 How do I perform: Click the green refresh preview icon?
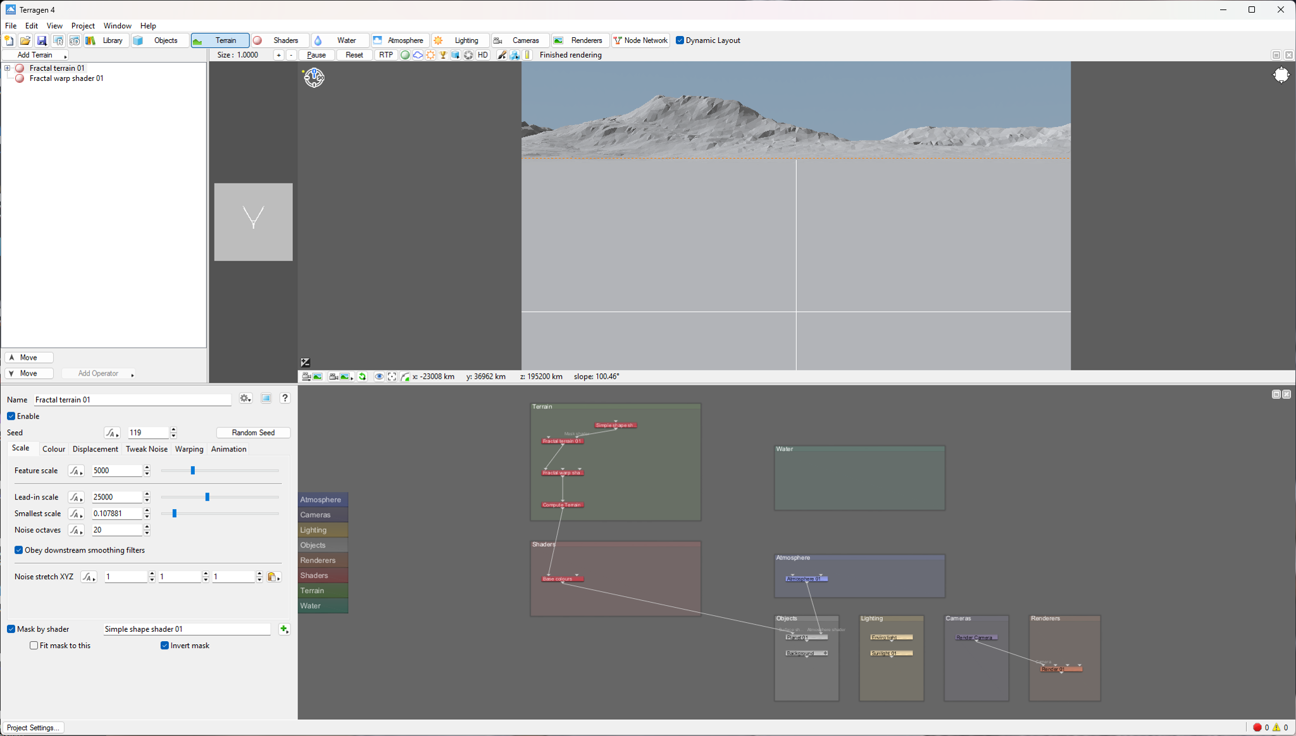pyautogui.click(x=363, y=376)
